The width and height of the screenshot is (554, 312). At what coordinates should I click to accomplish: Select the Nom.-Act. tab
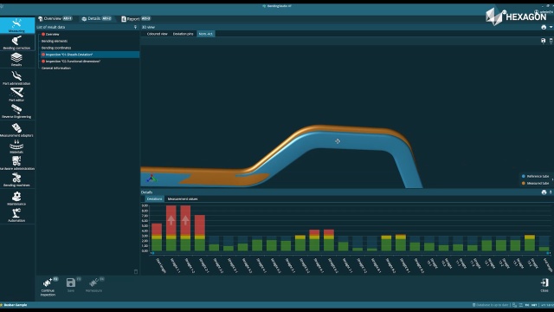click(x=206, y=34)
